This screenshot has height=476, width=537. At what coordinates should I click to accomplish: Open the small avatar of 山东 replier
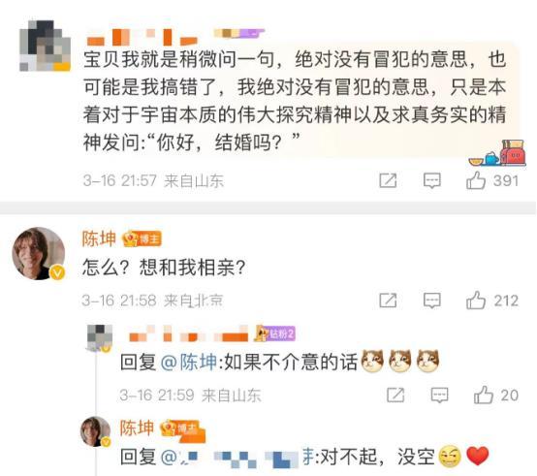point(100,337)
